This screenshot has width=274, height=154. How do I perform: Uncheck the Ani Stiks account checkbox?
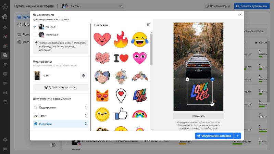pos(35,27)
